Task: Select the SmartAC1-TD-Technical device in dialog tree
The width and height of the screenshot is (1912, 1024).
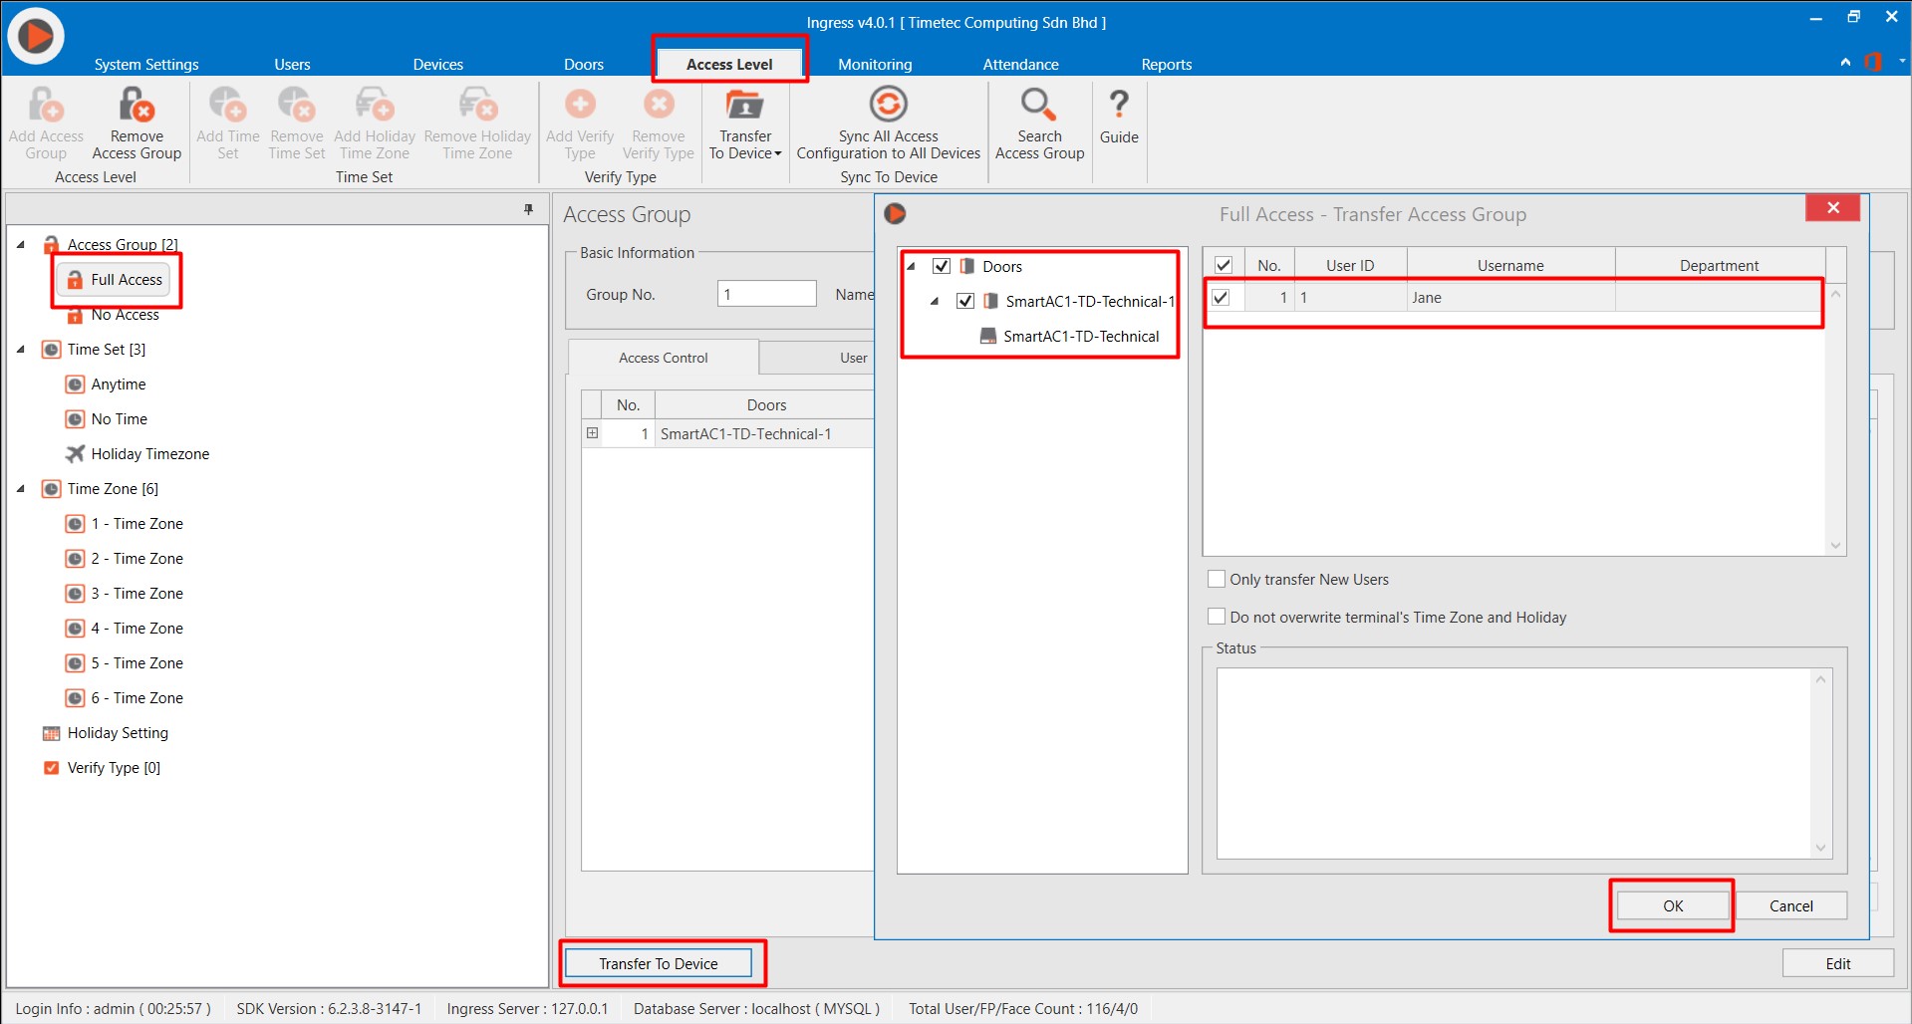Action: pos(1070,336)
